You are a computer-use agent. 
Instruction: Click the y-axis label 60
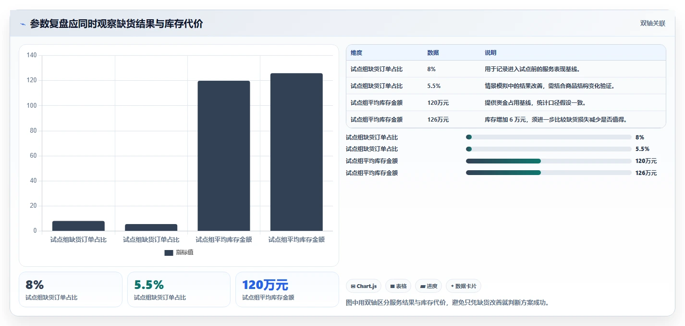pos(33,156)
